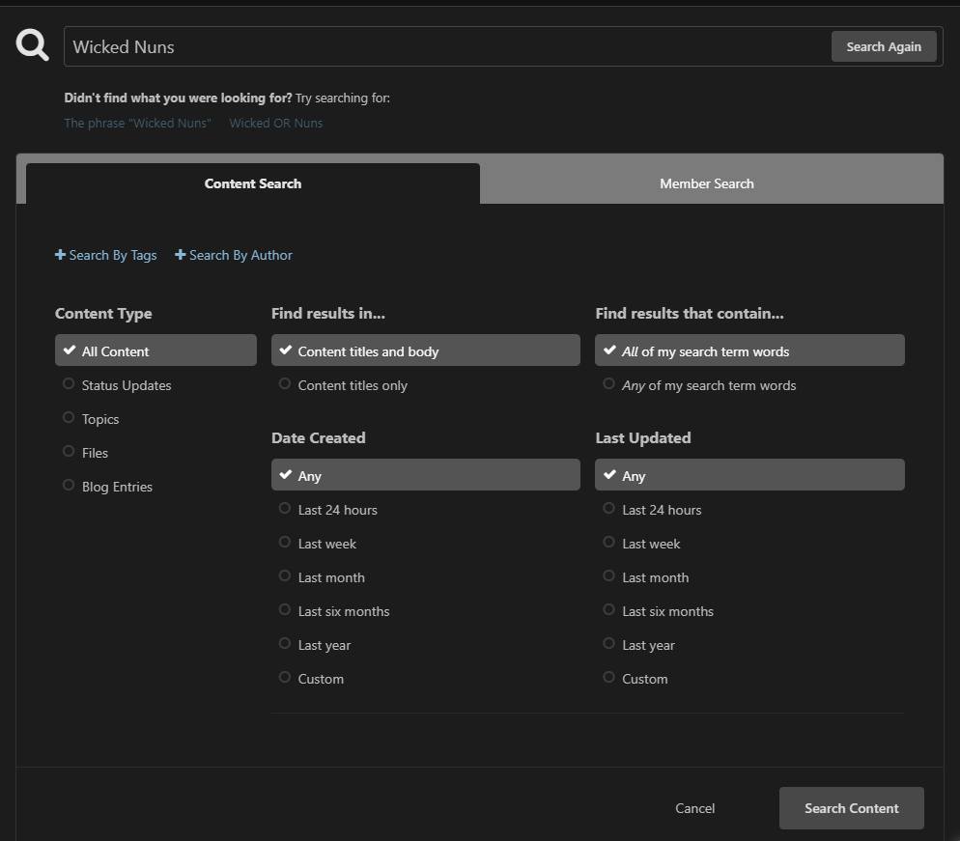Select Content titles and body option
The width and height of the screenshot is (960, 841).
point(426,350)
